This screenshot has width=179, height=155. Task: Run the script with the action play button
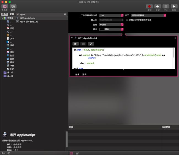click(x=75, y=44)
